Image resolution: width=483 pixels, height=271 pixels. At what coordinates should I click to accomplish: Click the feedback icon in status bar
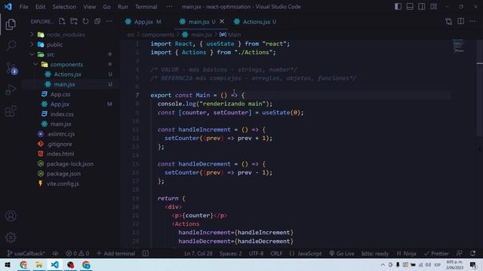pos(460,254)
